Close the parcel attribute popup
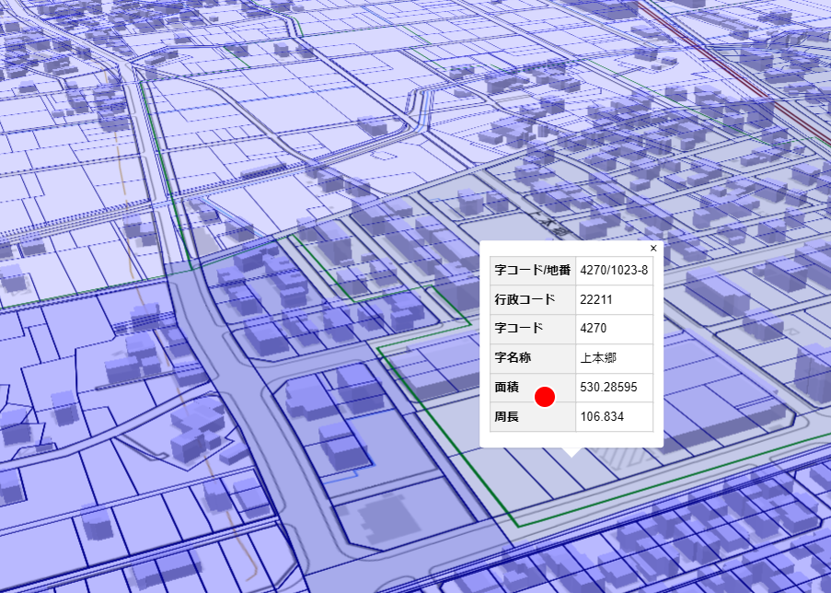831x593 pixels. click(652, 249)
